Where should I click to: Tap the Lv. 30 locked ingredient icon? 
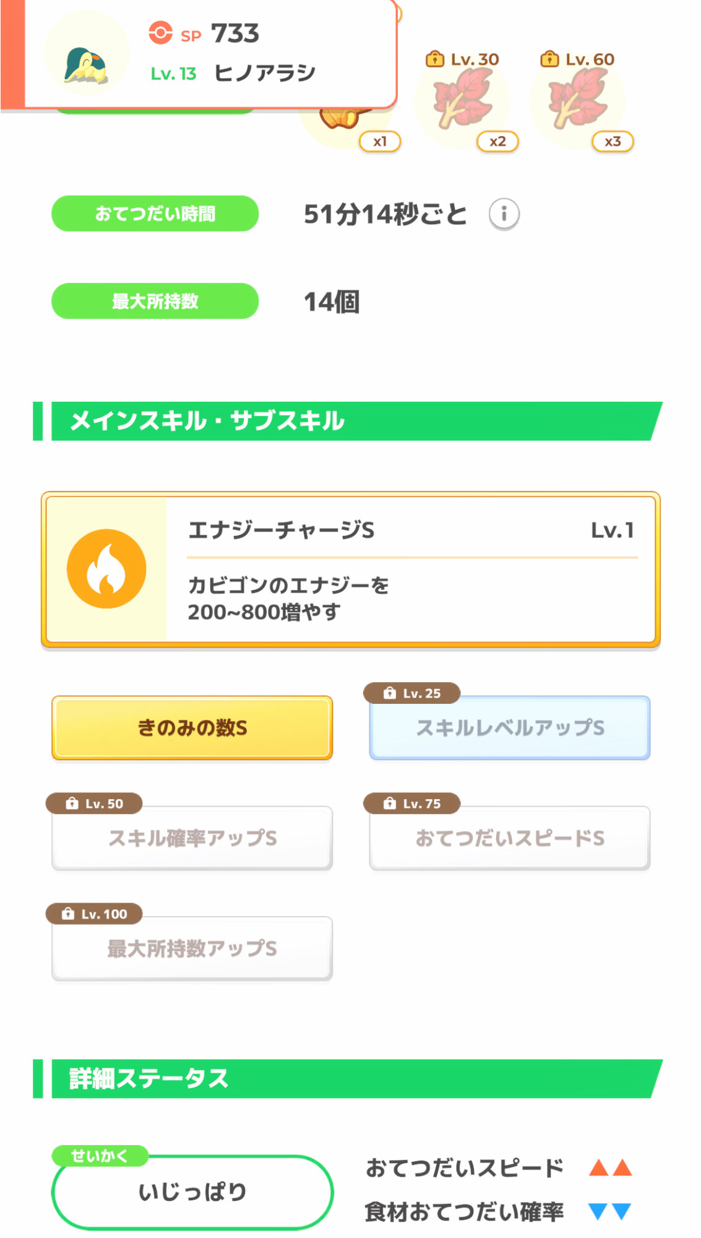click(463, 99)
